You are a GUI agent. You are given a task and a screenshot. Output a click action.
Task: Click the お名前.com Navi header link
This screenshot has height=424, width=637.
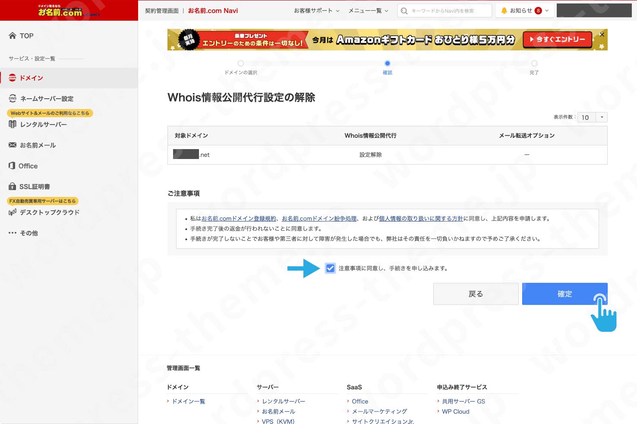(213, 11)
